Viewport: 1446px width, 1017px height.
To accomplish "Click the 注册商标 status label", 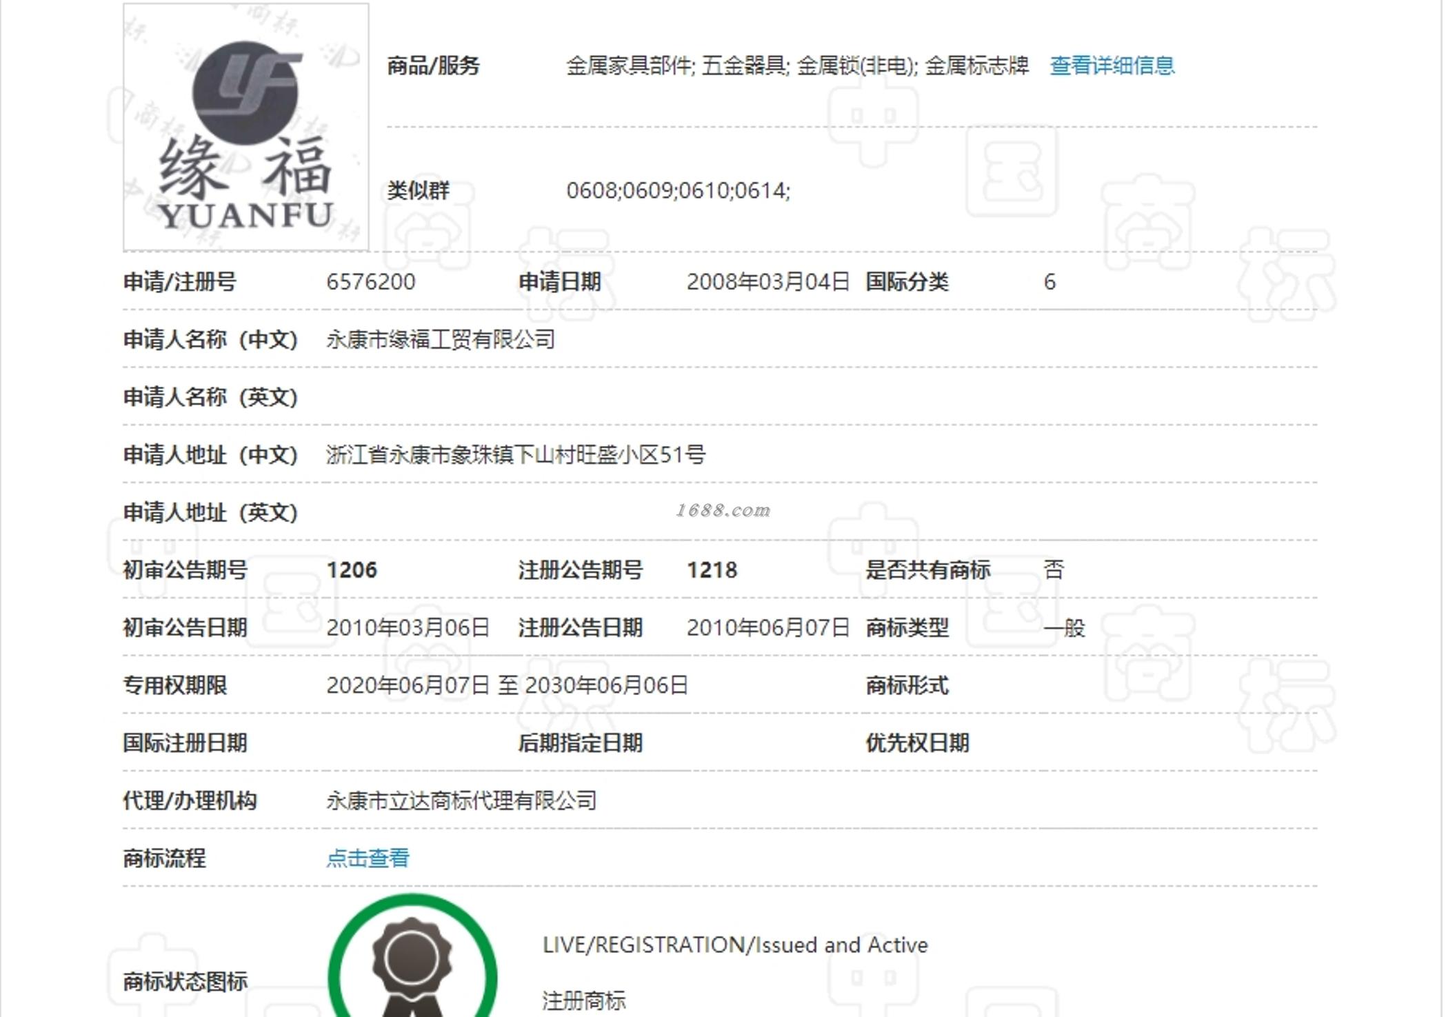I will pyautogui.click(x=584, y=1000).
